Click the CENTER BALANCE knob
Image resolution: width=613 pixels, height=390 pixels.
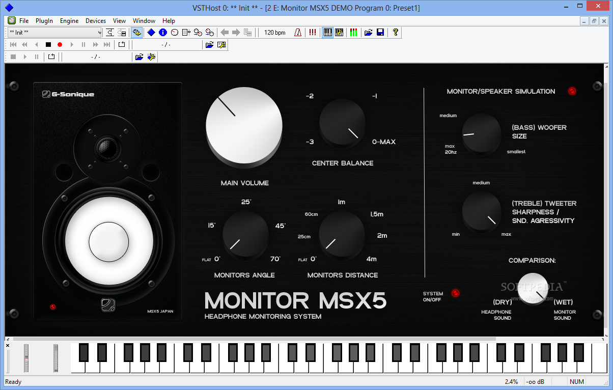[x=342, y=123]
